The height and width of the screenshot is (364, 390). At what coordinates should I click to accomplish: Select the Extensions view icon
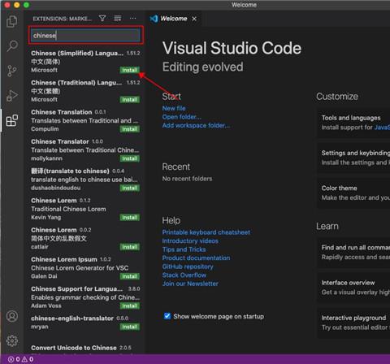click(12, 120)
